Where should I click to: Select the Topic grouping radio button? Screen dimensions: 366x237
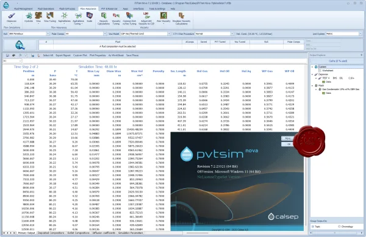[x=313, y=227]
